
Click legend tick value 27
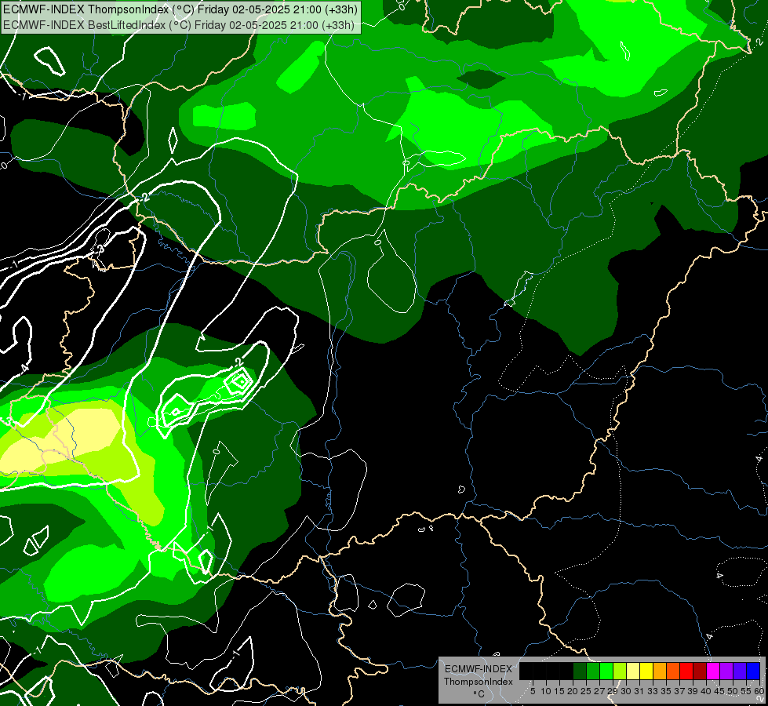(x=599, y=691)
